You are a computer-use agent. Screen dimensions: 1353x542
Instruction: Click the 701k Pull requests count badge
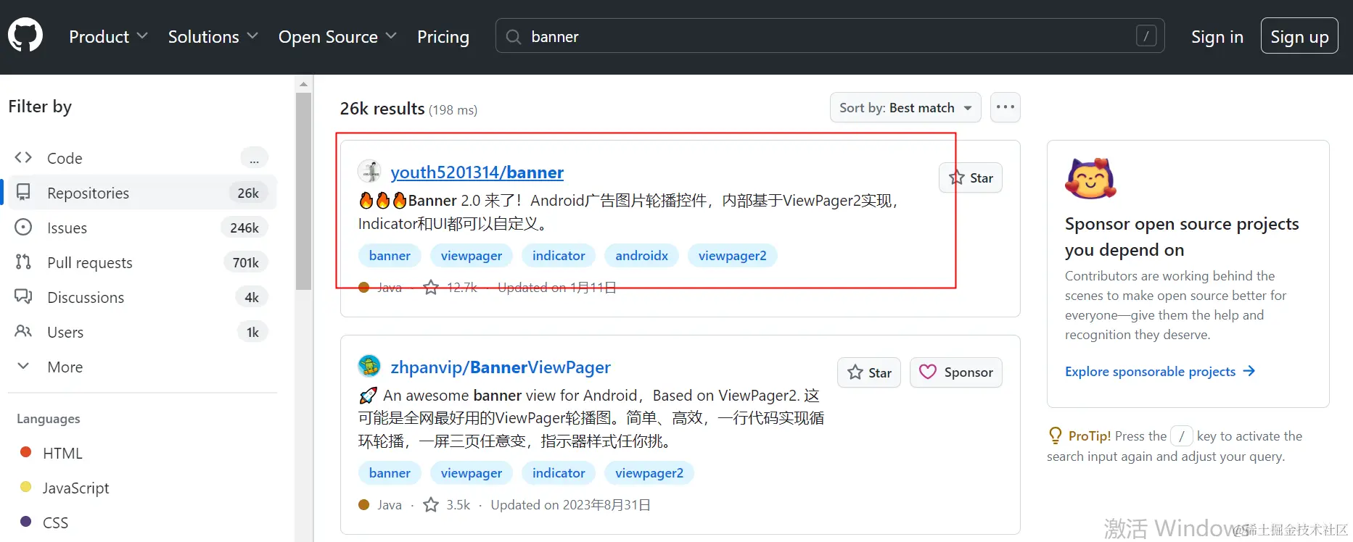pos(246,262)
